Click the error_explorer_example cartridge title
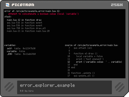The height and width of the screenshot is (97, 129). [47, 85]
